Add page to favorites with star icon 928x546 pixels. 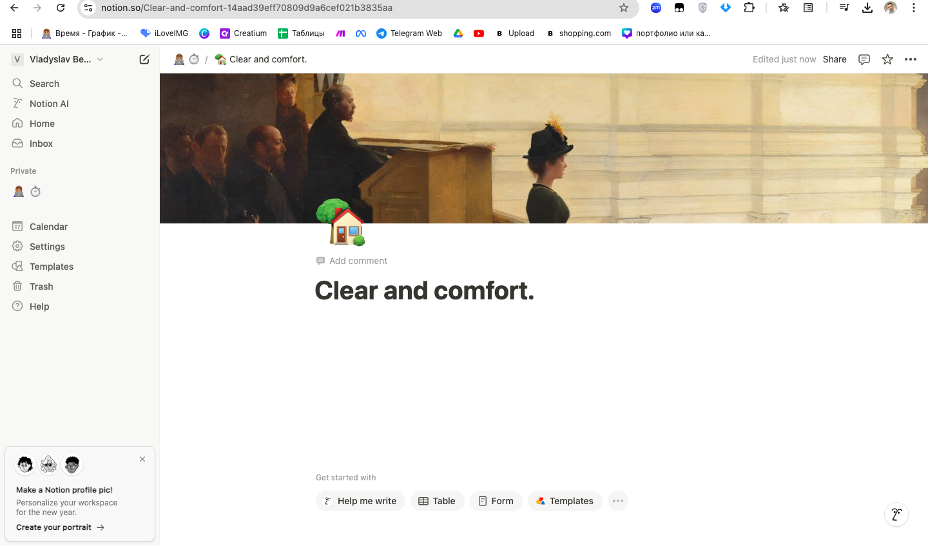887,59
